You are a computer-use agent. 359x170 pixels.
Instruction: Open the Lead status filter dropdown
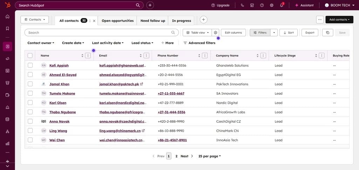coord(142,43)
